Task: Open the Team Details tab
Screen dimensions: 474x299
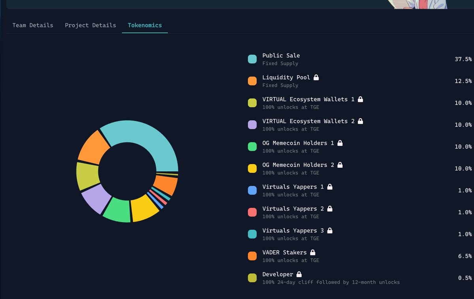Action: [x=33, y=25]
